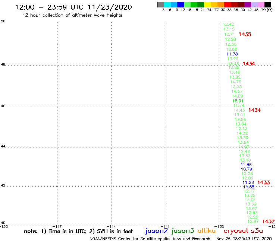Click the s3a legend label
Viewport: 276px width, 242px height.
257,231
